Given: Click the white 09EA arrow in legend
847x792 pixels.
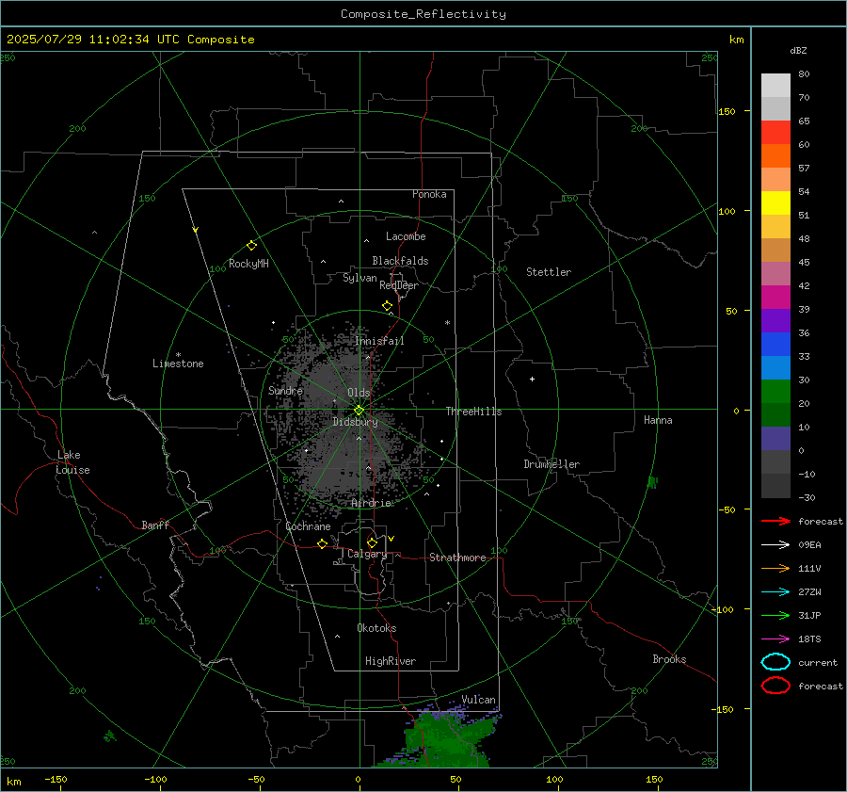Looking at the screenshot, I should point(775,545).
